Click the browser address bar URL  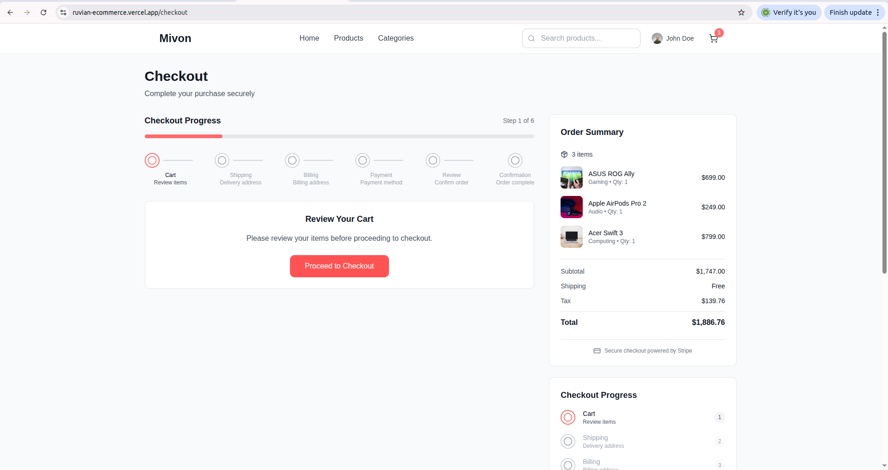(x=130, y=12)
